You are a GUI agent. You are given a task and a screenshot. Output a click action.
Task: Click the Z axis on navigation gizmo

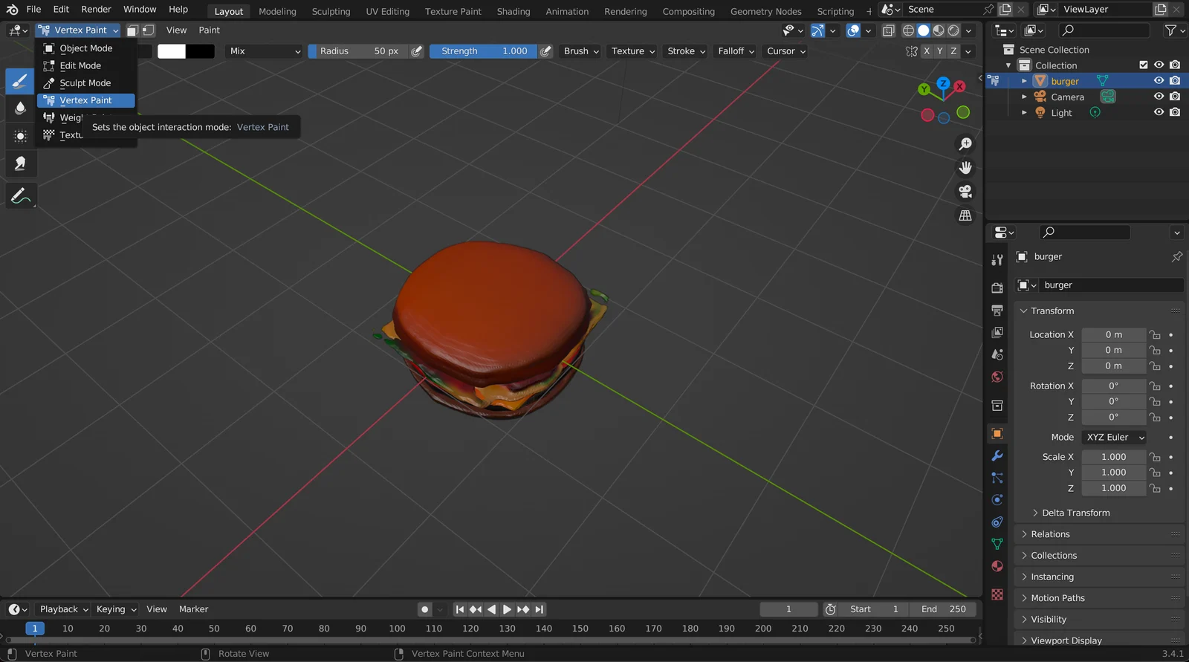coord(943,84)
